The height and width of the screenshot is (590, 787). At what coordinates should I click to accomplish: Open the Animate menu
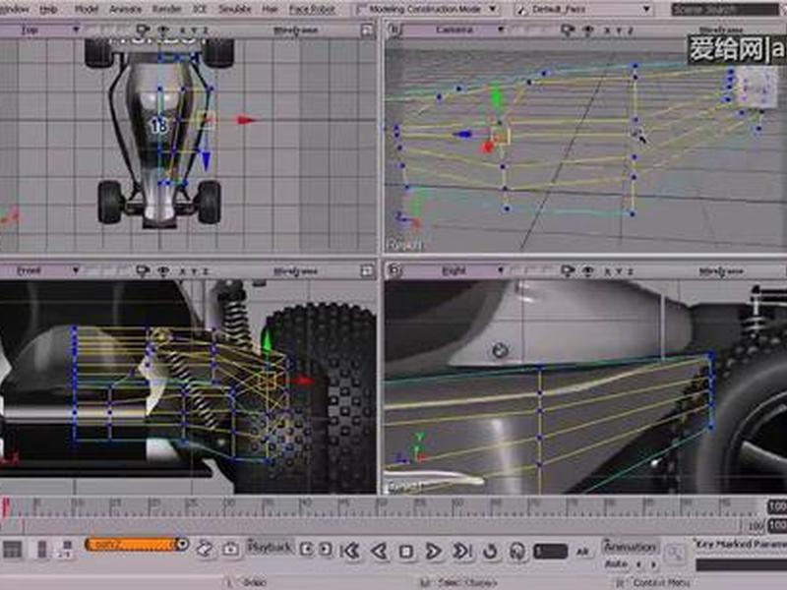pos(126,9)
